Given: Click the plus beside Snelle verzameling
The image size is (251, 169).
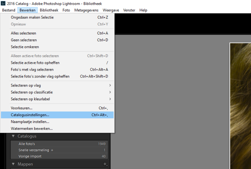Looking at the screenshot, I should pos(52,150).
